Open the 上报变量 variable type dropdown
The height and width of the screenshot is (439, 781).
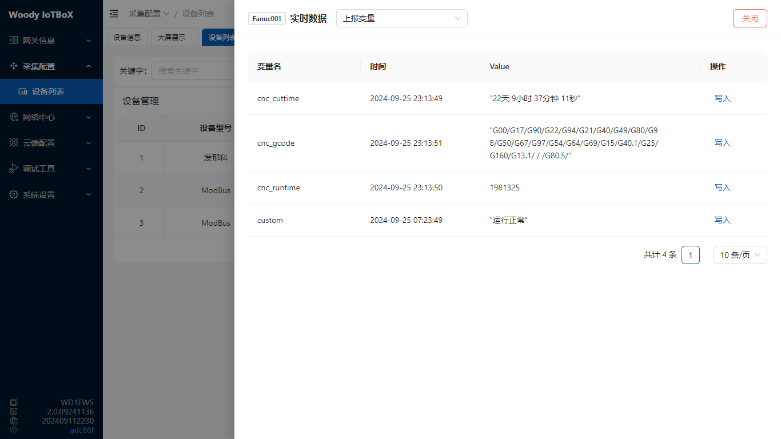[401, 18]
